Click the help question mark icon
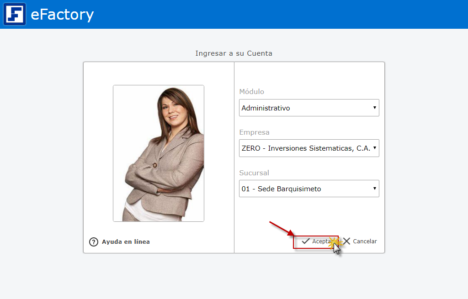Screen dimensions: 468x299 point(94,242)
